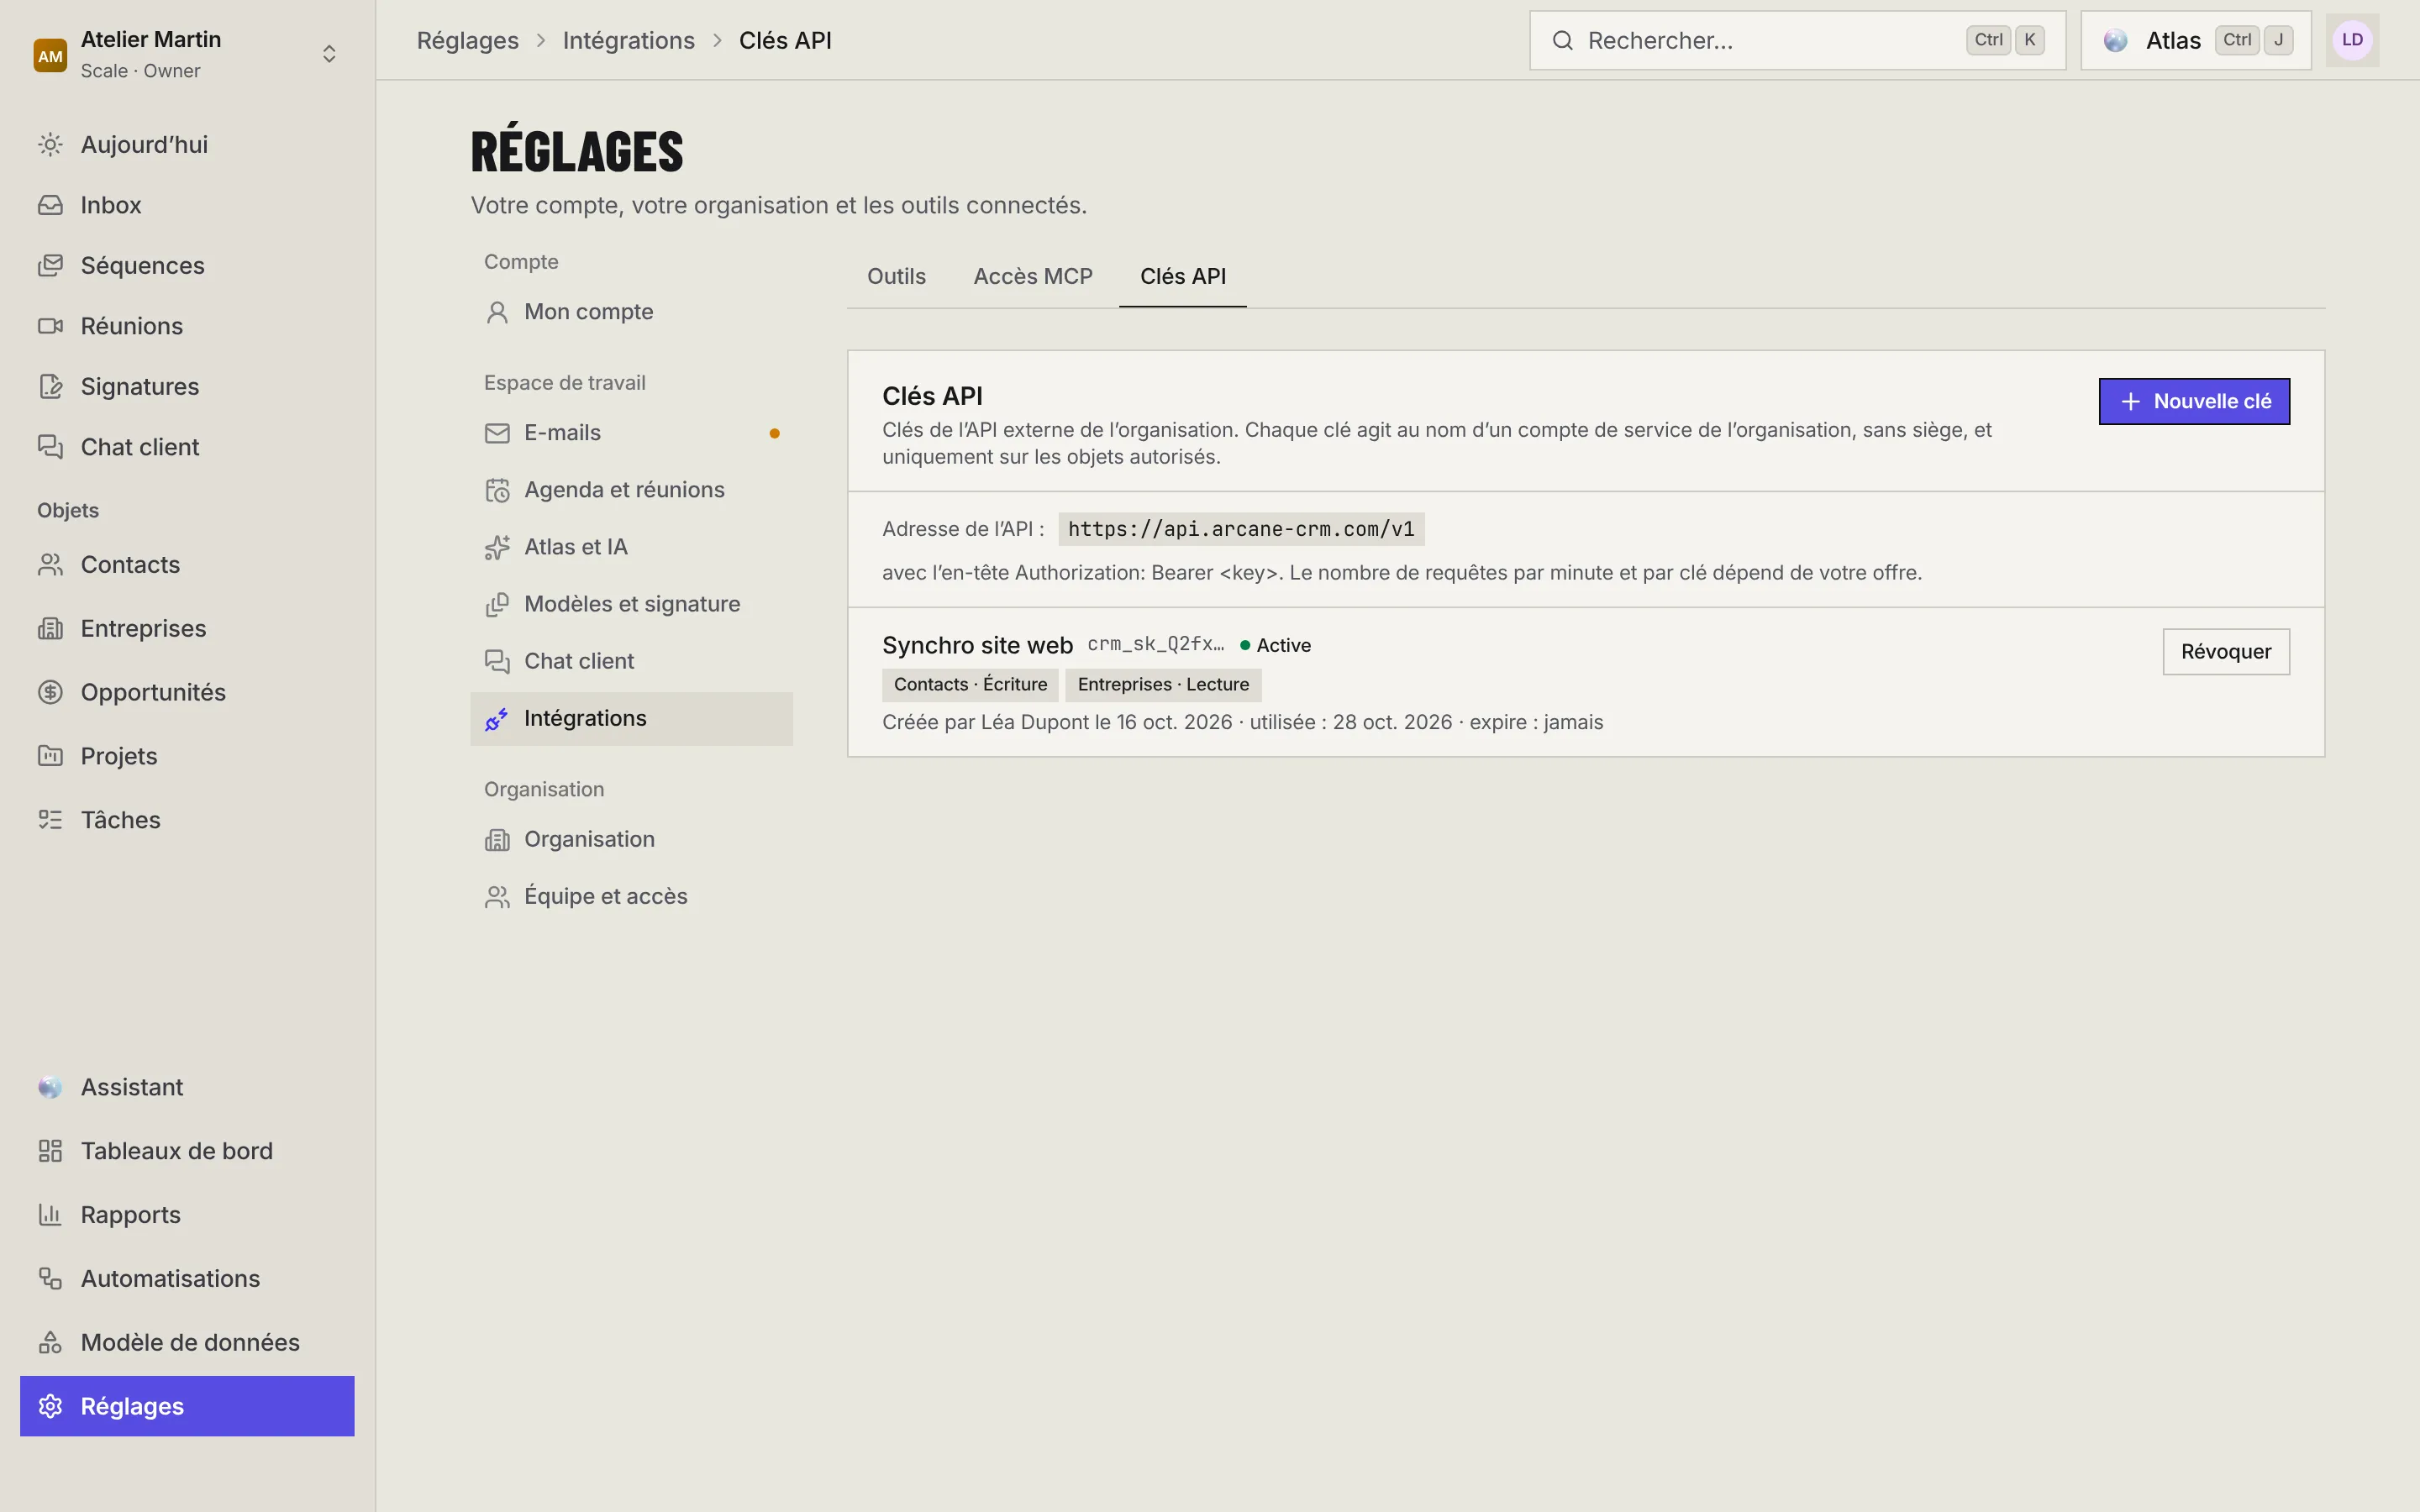Open Chat client settings menu item

tap(631, 662)
